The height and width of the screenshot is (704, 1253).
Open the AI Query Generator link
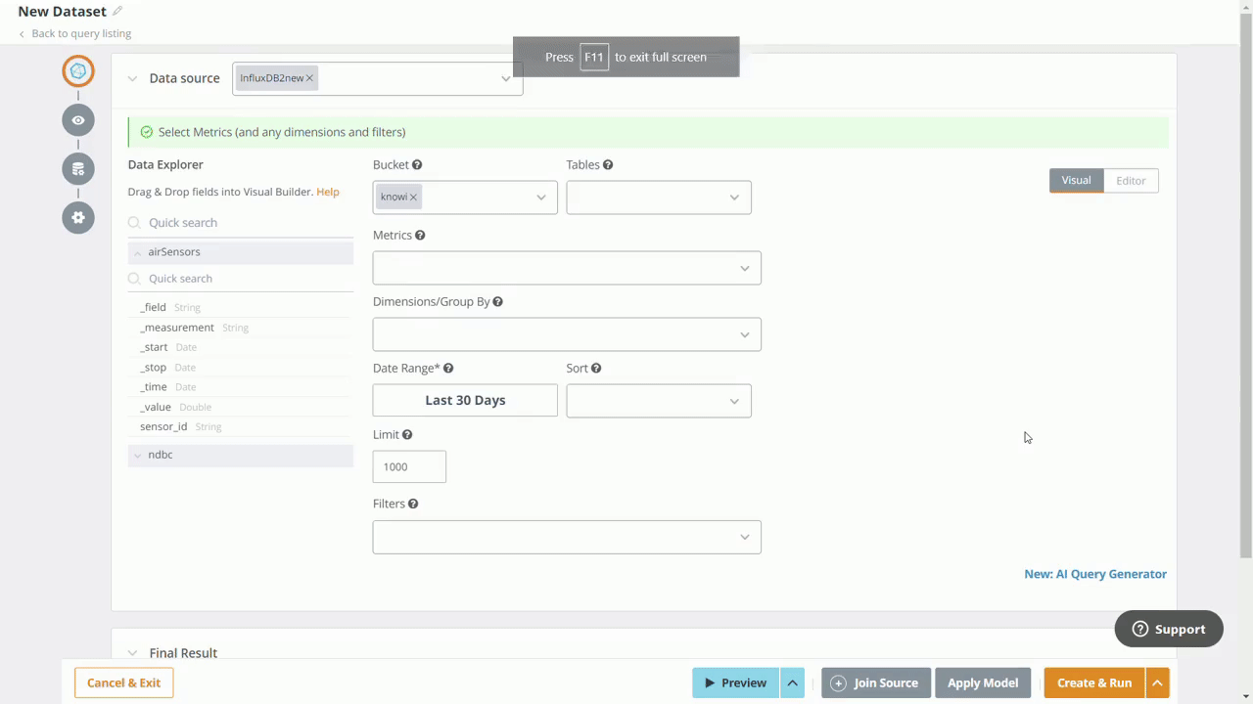(1094, 574)
